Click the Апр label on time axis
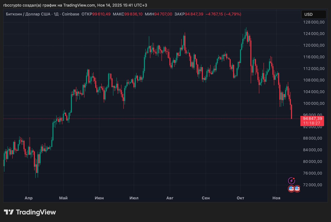 [28, 198]
